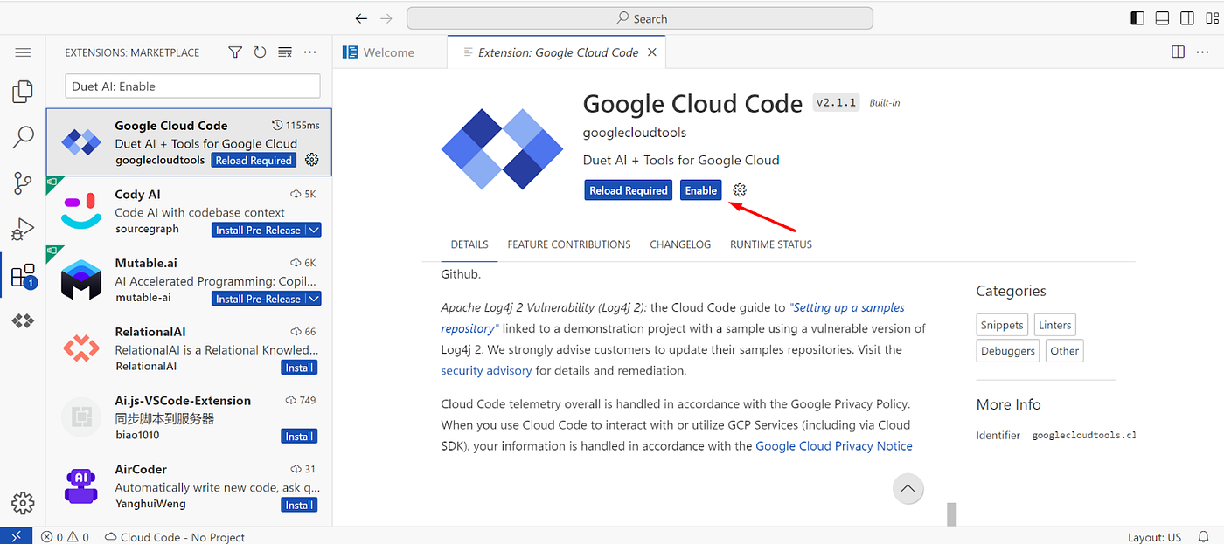Open the Setting up a samples repository link
1224x544 pixels.
pyautogui.click(x=673, y=318)
